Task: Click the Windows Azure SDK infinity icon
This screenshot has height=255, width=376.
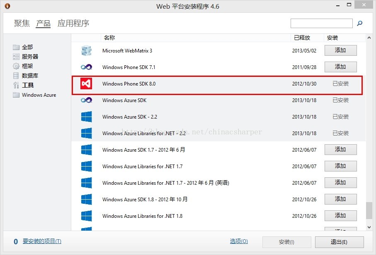Action: point(86,100)
